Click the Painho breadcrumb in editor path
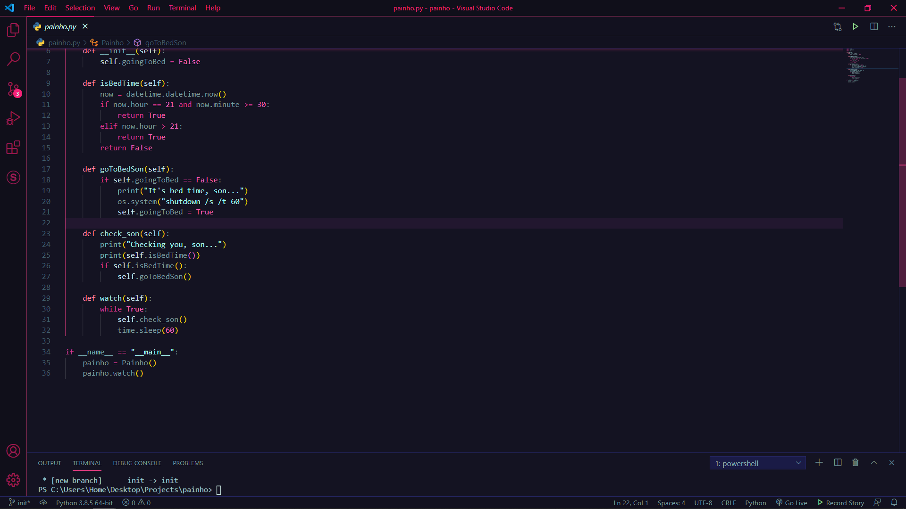This screenshot has height=509, width=906. 112,42
